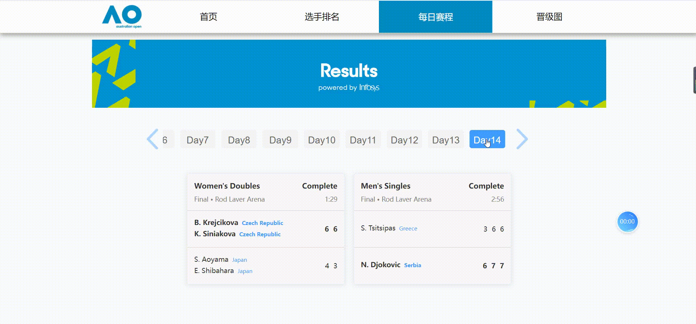Click Final • Rod Laver Arena in Men's Singles
The width and height of the screenshot is (696, 324).
click(396, 199)
